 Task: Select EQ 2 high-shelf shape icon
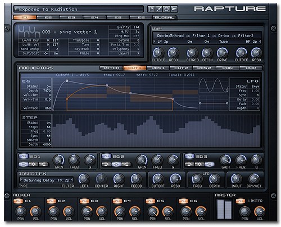click(x=126, y=165)
